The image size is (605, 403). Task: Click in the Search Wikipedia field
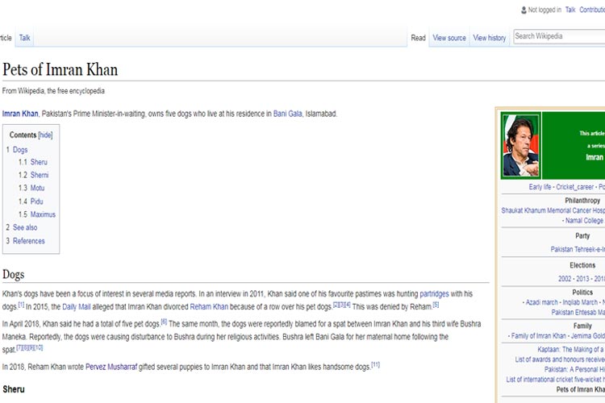click(x=557, y=36)
